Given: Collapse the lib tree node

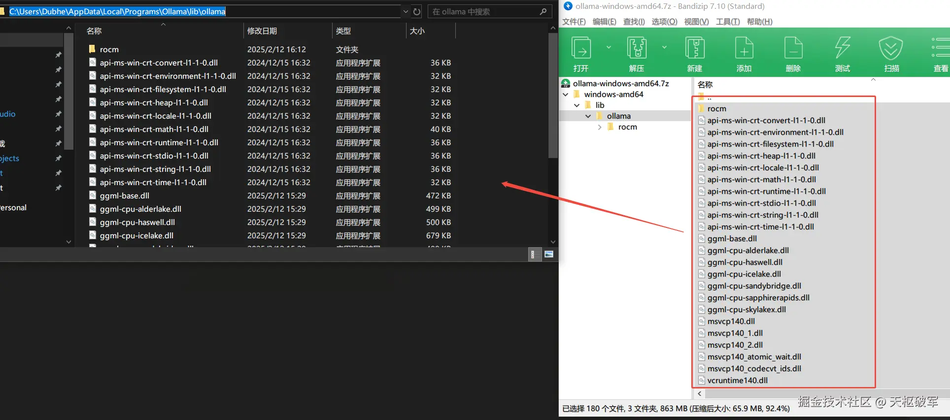Looking at the screenshot, I should 577,105.
